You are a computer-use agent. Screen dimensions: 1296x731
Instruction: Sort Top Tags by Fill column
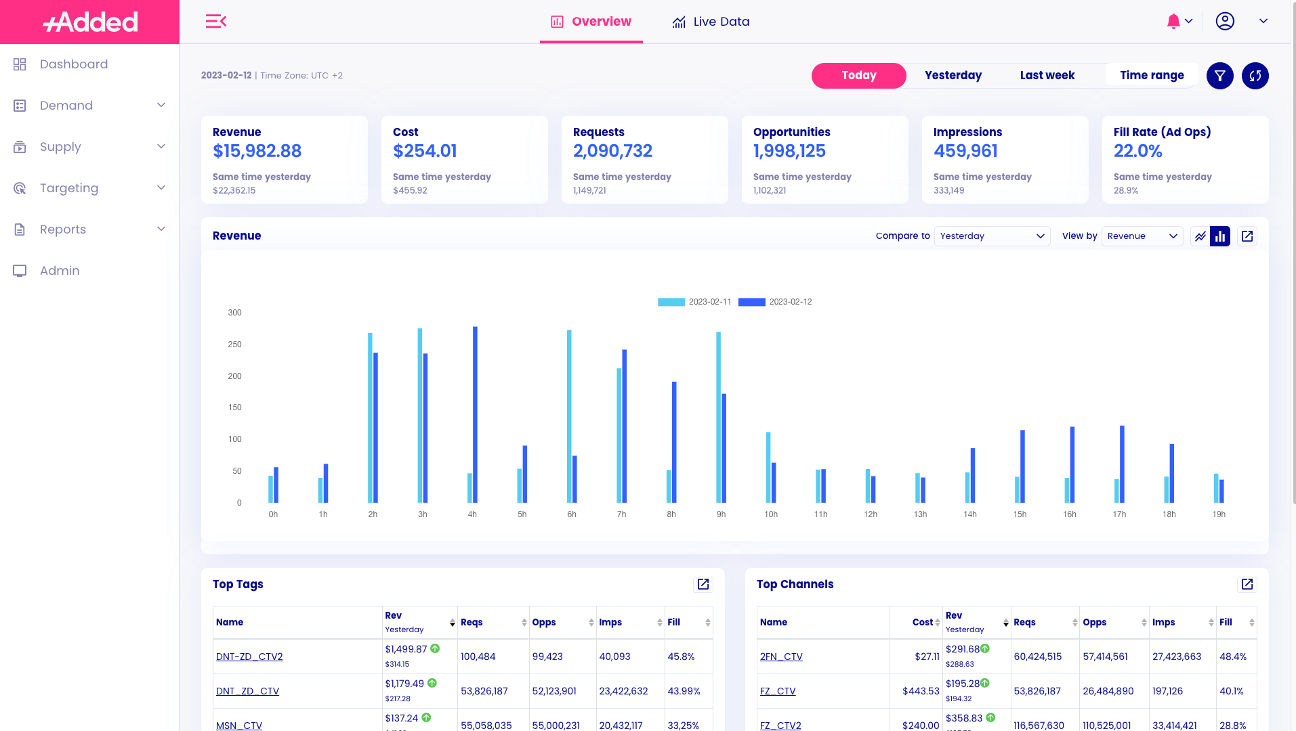[x=708, y=623]
